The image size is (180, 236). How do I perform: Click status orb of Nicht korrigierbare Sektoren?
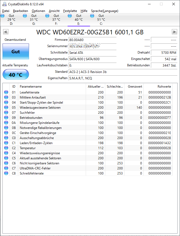tap(6, 163)
